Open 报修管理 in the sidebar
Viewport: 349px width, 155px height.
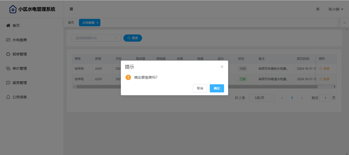32,54
